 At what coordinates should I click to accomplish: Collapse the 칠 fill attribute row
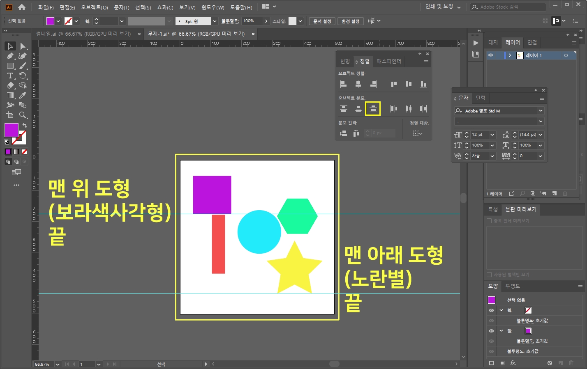pos(501,331)
